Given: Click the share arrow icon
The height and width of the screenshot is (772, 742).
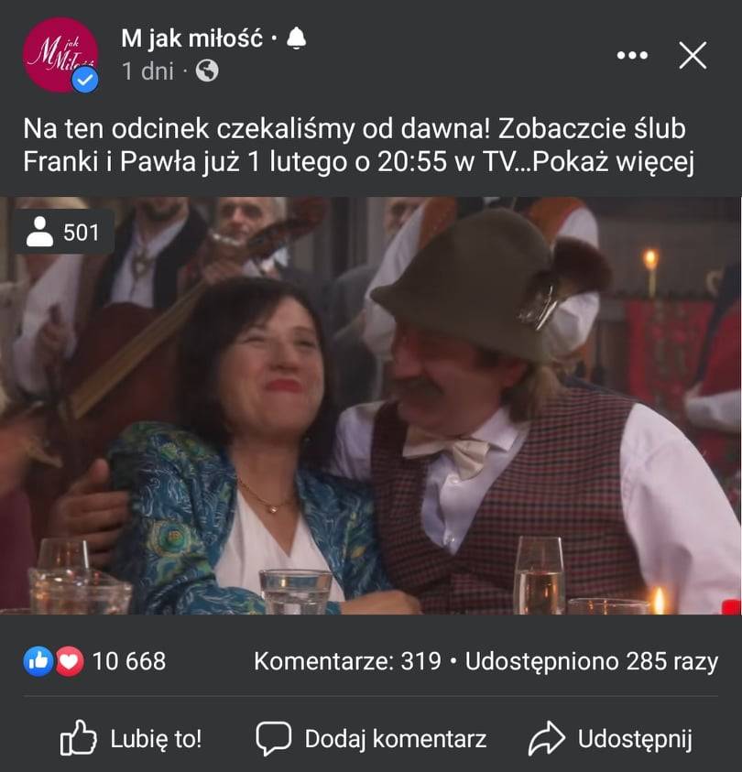Looking at the screenshot, I should point(547,738).
